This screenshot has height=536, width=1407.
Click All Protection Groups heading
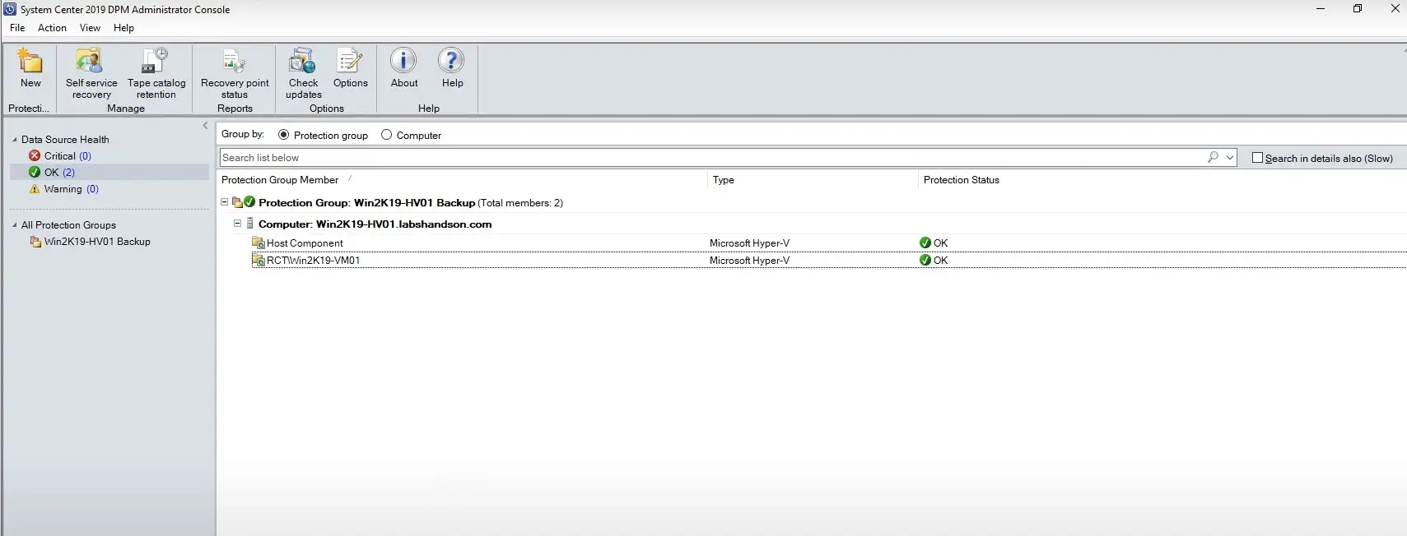(x=68, y=225)
